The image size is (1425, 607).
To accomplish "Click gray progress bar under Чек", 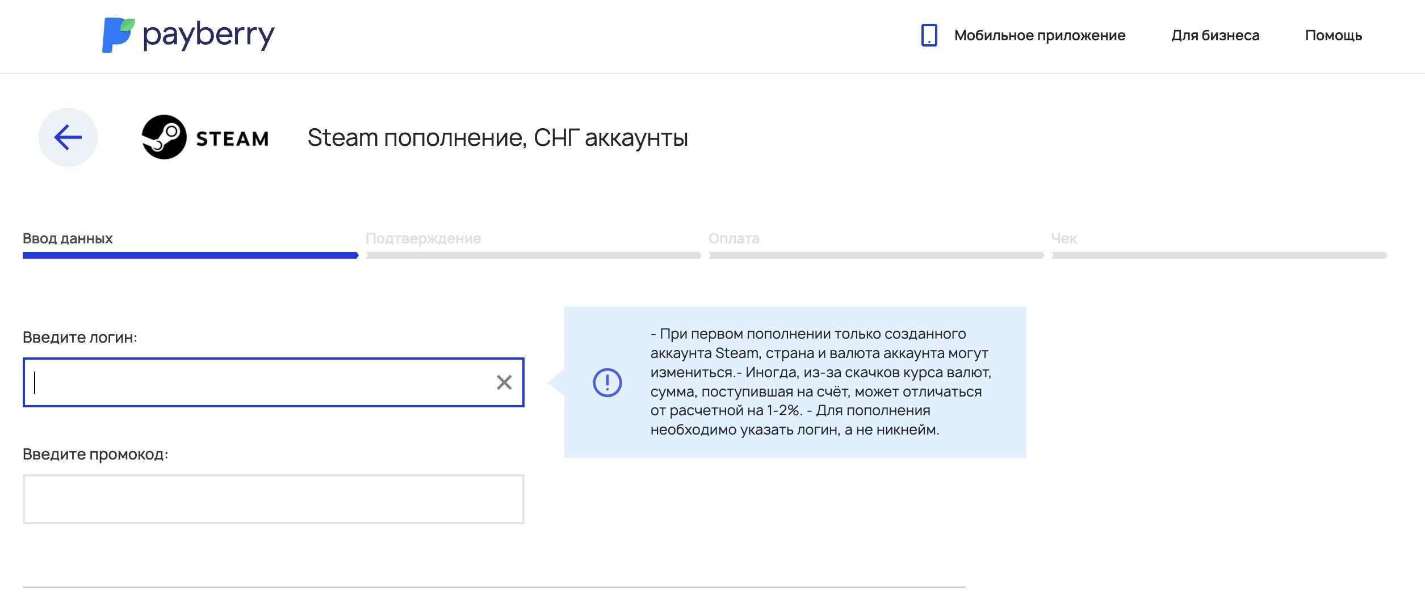I will click(1219, 255).
